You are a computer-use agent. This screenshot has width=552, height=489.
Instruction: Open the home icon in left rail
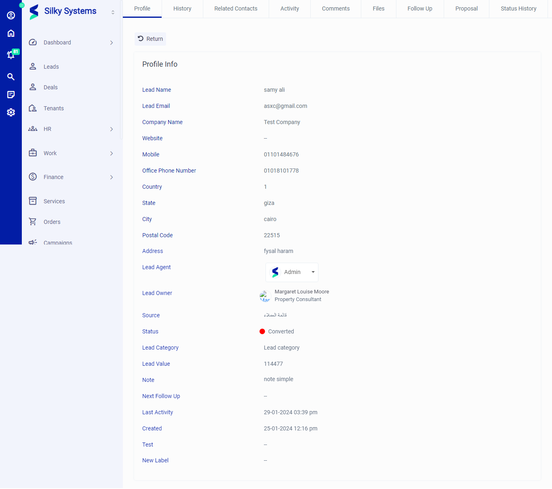[11, 33]
